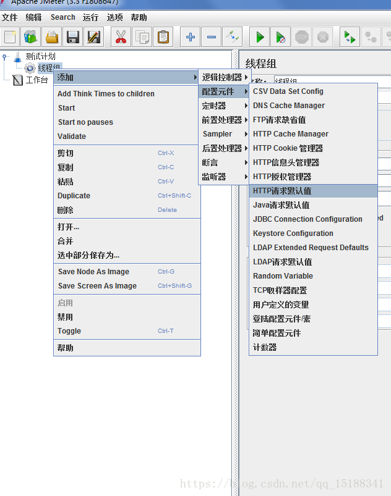Viewport: 391px width, 496px height.
Task: Expand the Sampler submenu
Action: point(225,134)
